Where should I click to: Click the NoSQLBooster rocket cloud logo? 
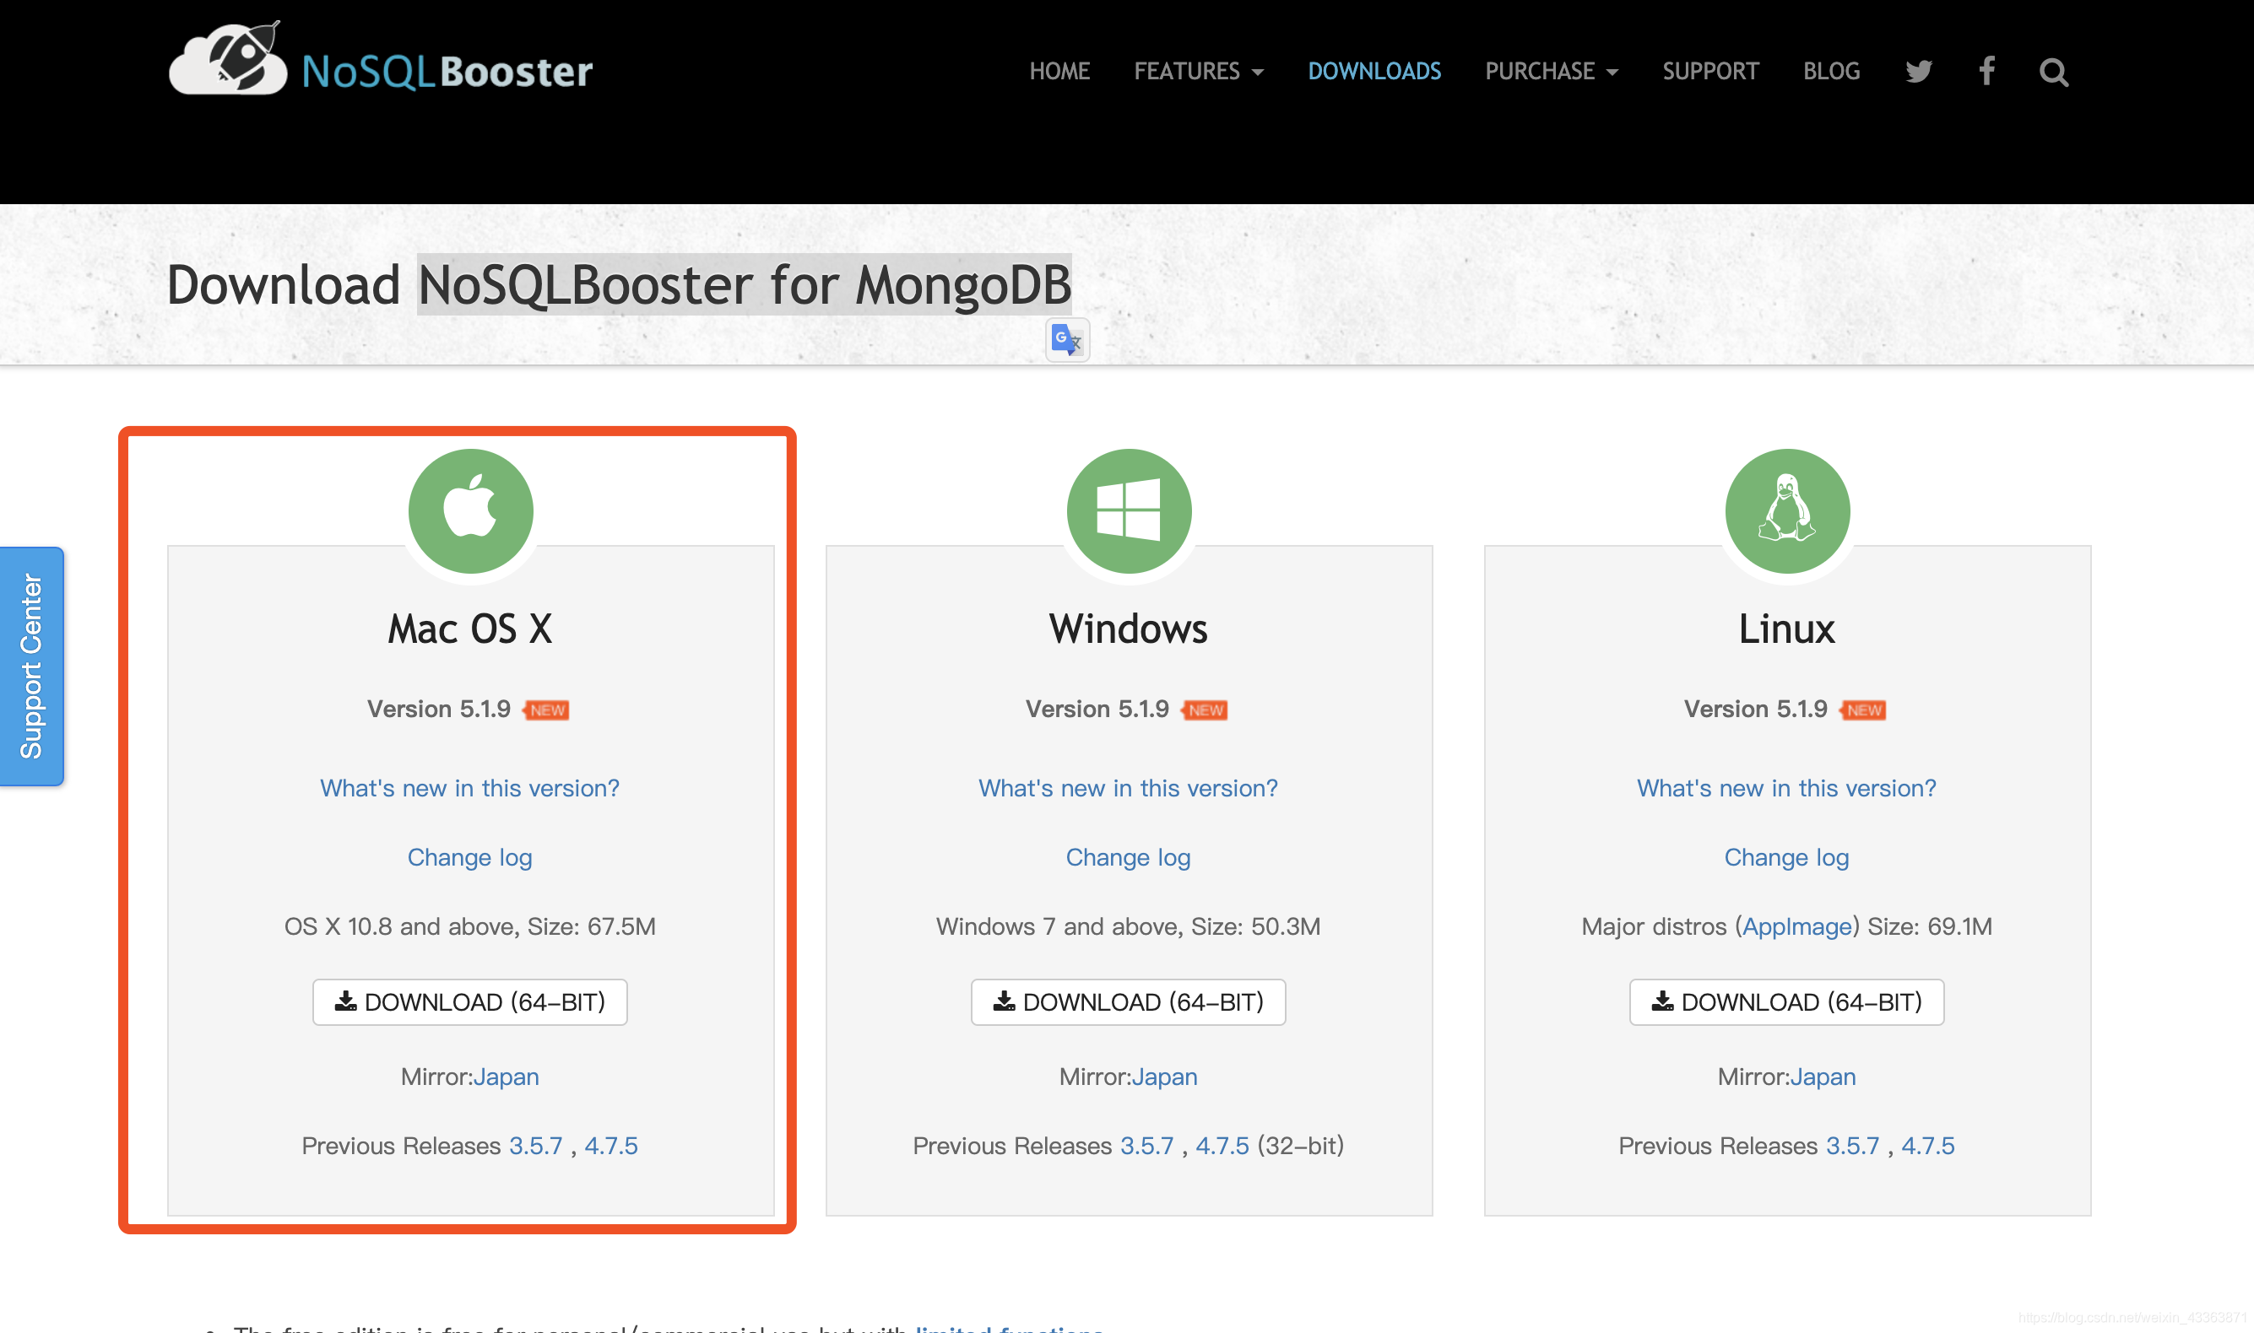(228, 59)
